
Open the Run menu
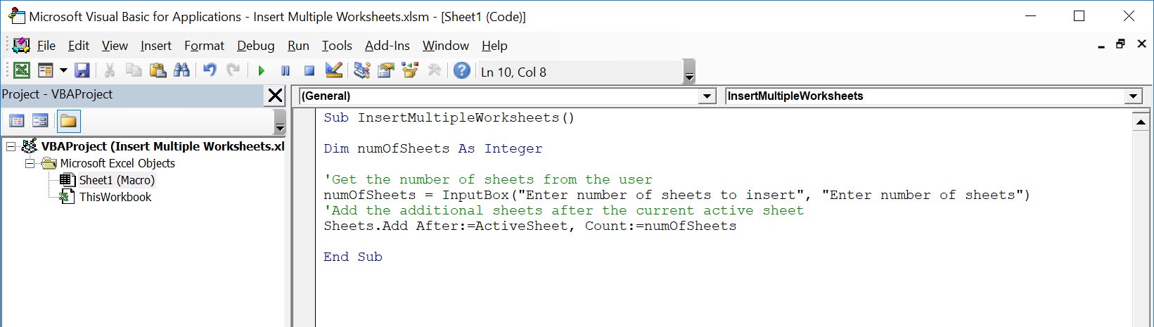[x=298, y=46]
